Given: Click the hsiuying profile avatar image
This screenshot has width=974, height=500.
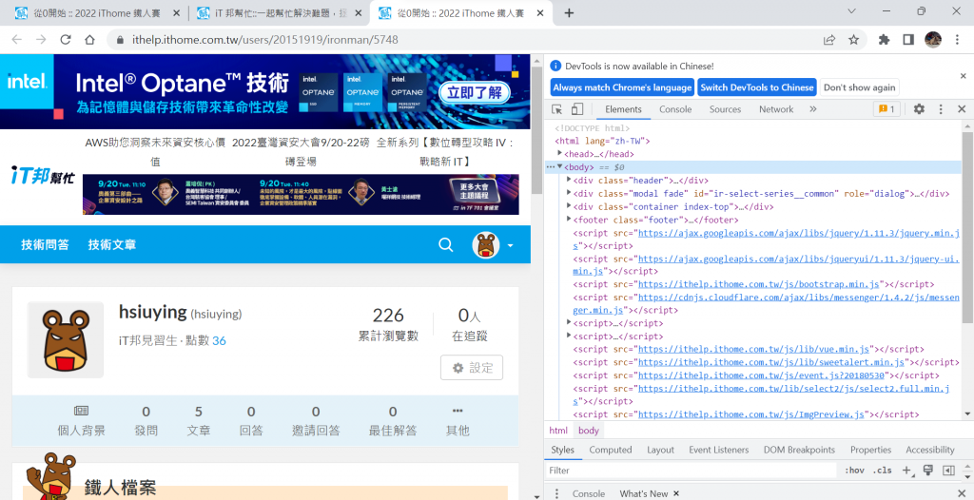Looking at the screenshot, I should coord(66,339).
